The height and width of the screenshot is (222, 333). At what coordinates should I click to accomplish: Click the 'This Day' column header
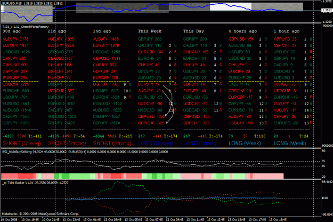(193, 31)
